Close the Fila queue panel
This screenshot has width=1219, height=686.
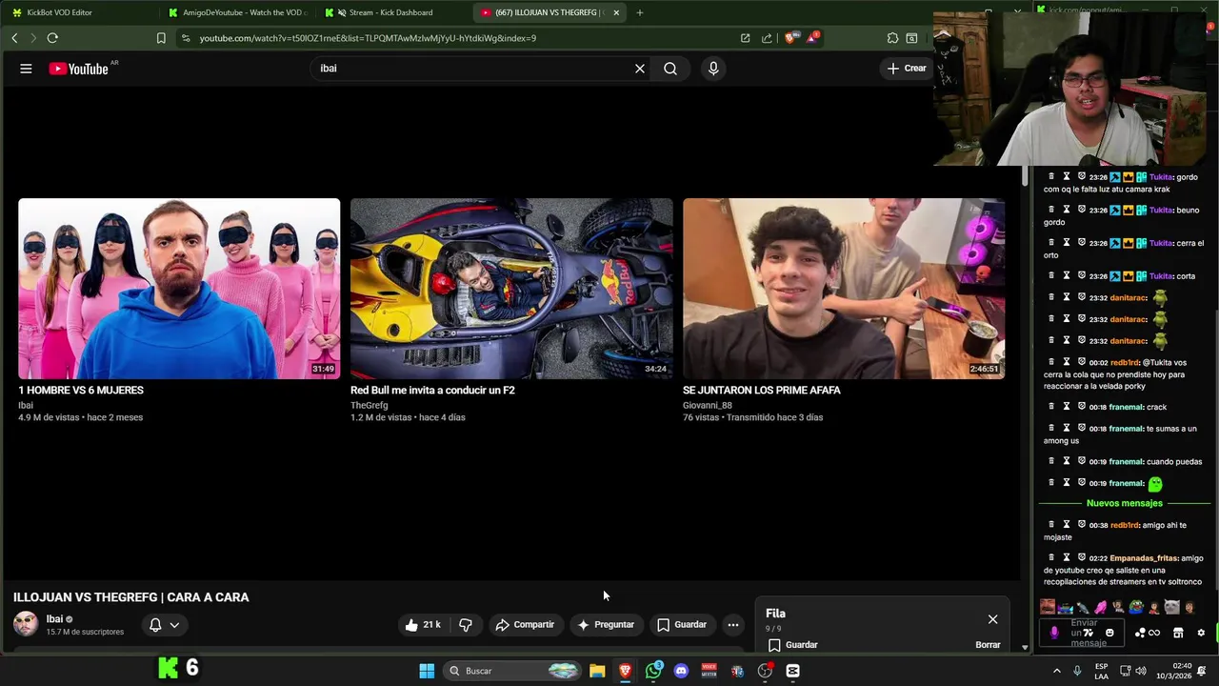coord(992,619)
